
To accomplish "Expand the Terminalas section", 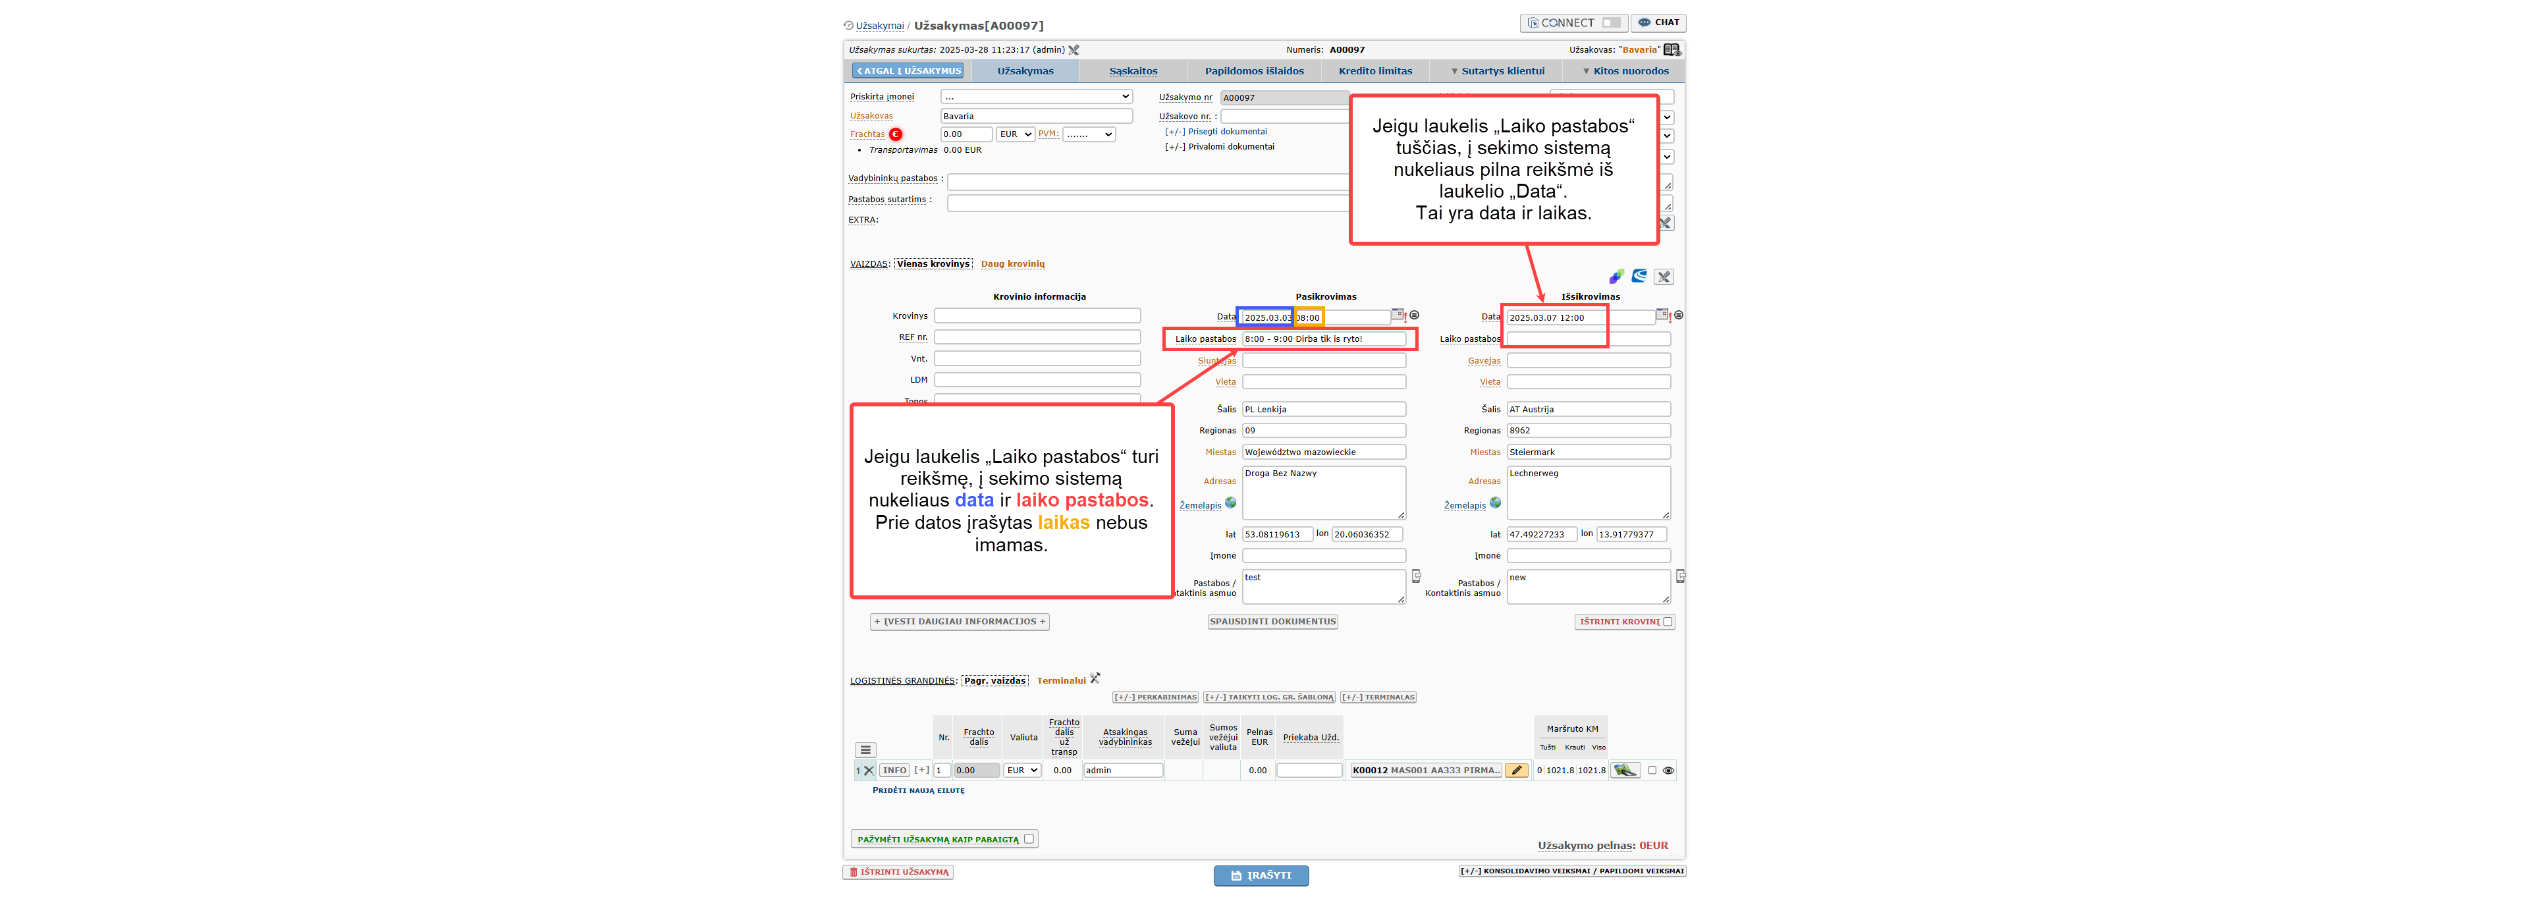I will click(x=1378, y=698).
